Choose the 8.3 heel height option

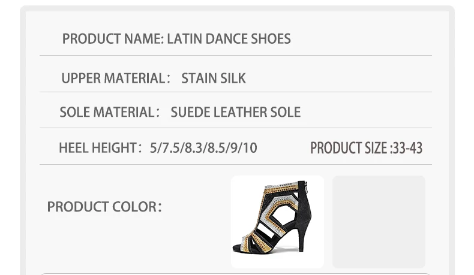click(194, 147)
